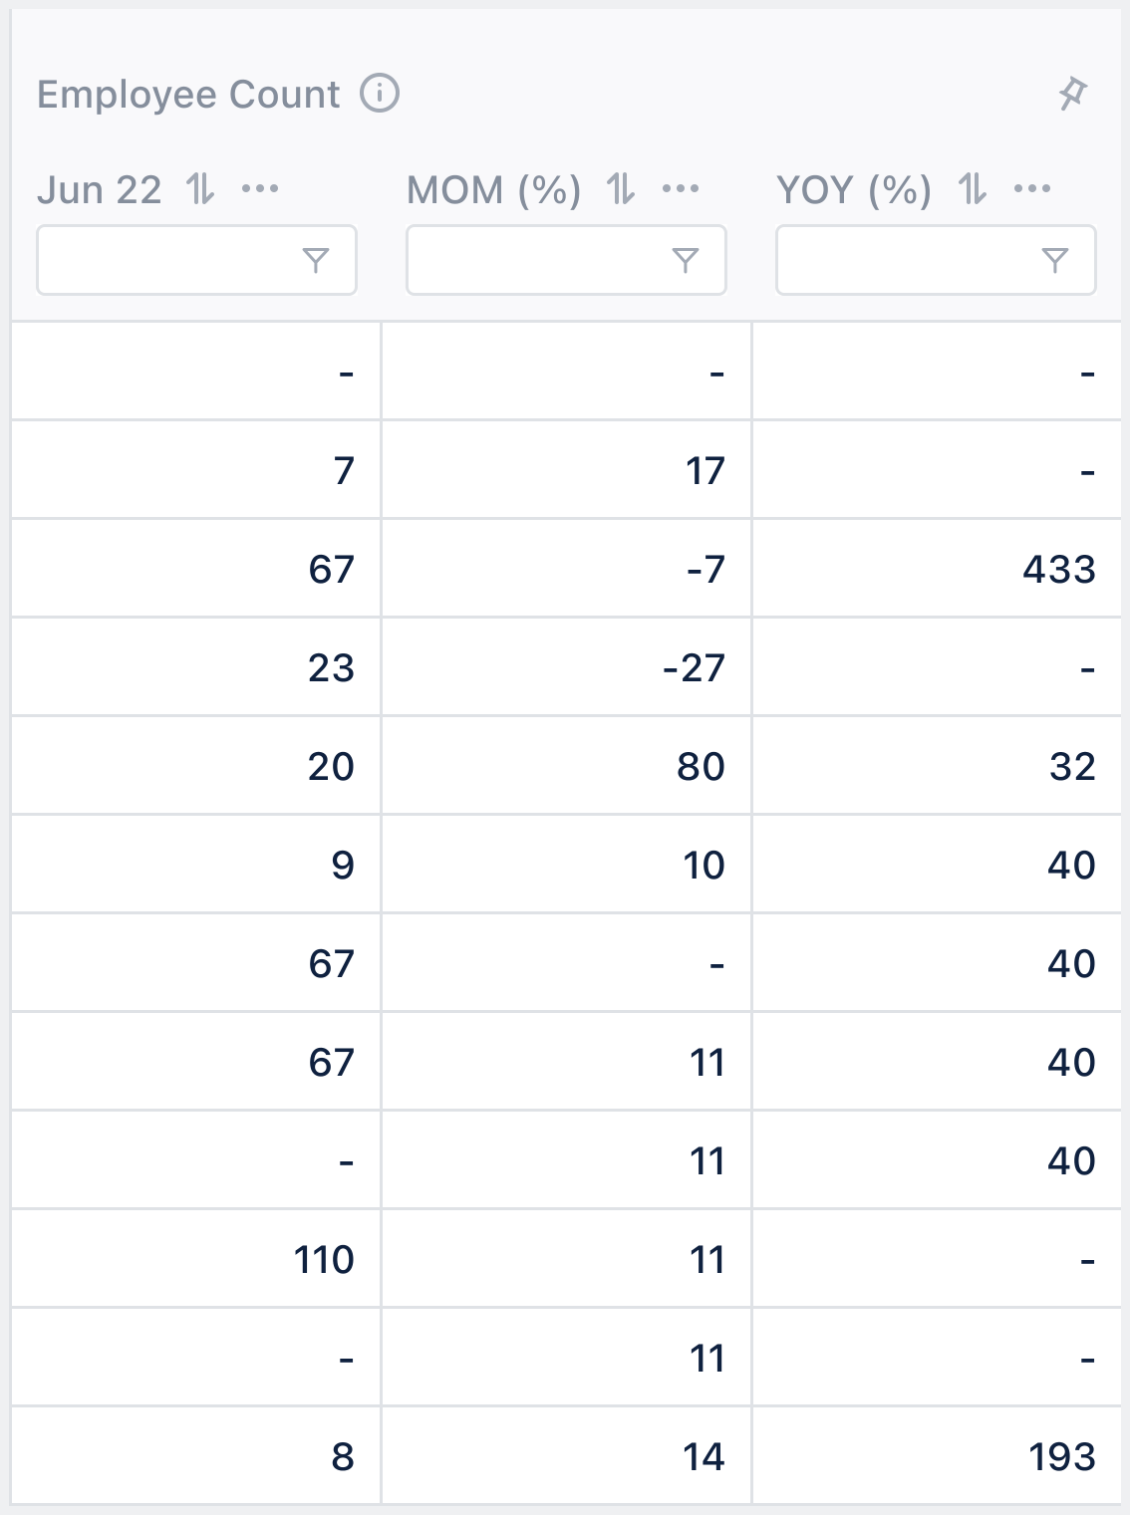Focus the Jun 22 filter input
This screenshot has height=1515, width=1130.
pos(196,260)
